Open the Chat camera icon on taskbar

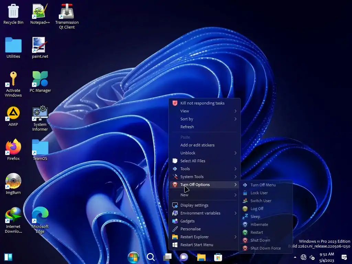pos(184,257)
